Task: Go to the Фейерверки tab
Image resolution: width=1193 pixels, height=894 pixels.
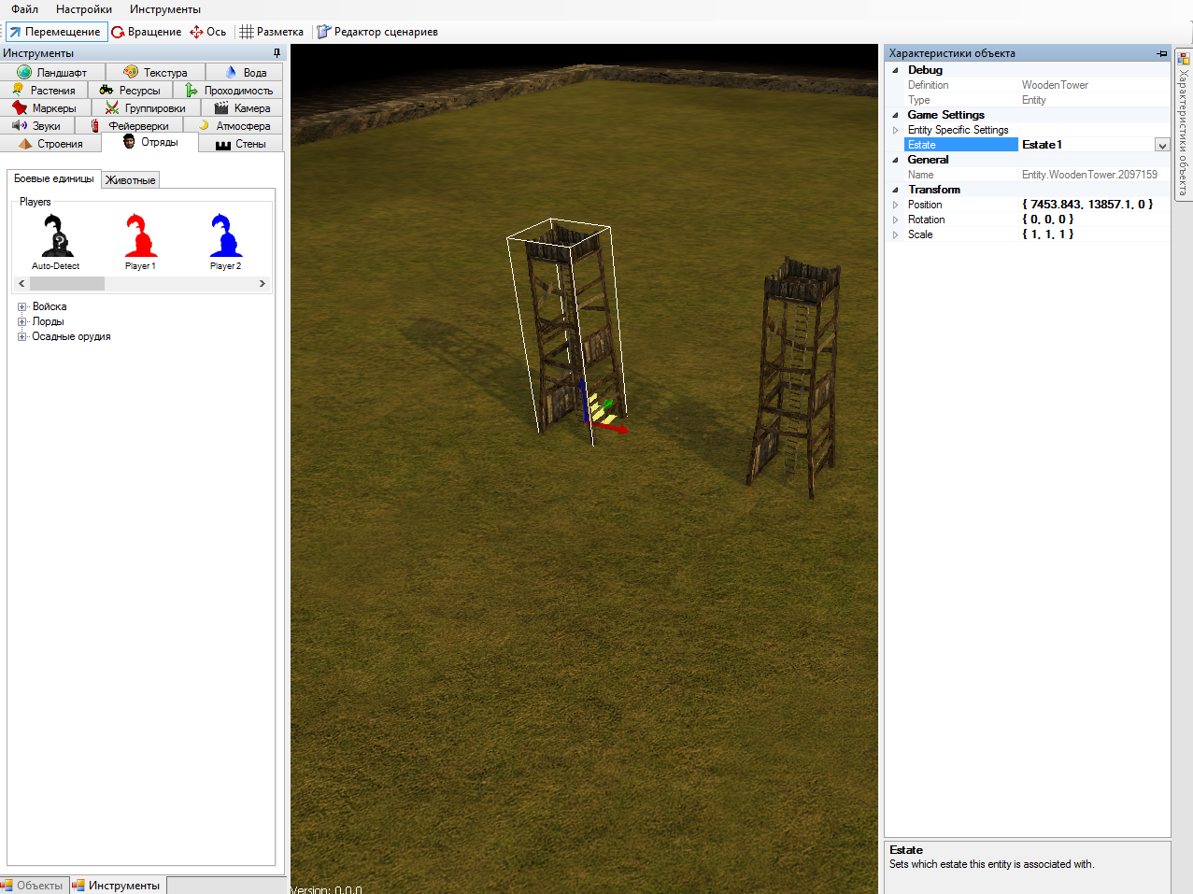Action: pyautogui.click(x=128, y=125)
